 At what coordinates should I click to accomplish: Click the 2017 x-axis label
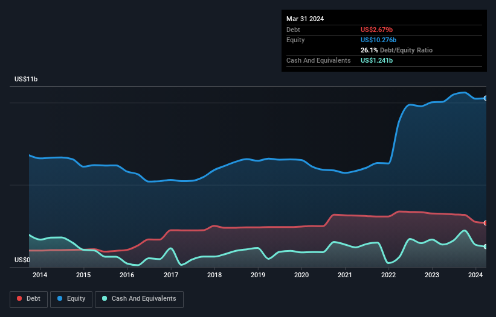(171, 275)
